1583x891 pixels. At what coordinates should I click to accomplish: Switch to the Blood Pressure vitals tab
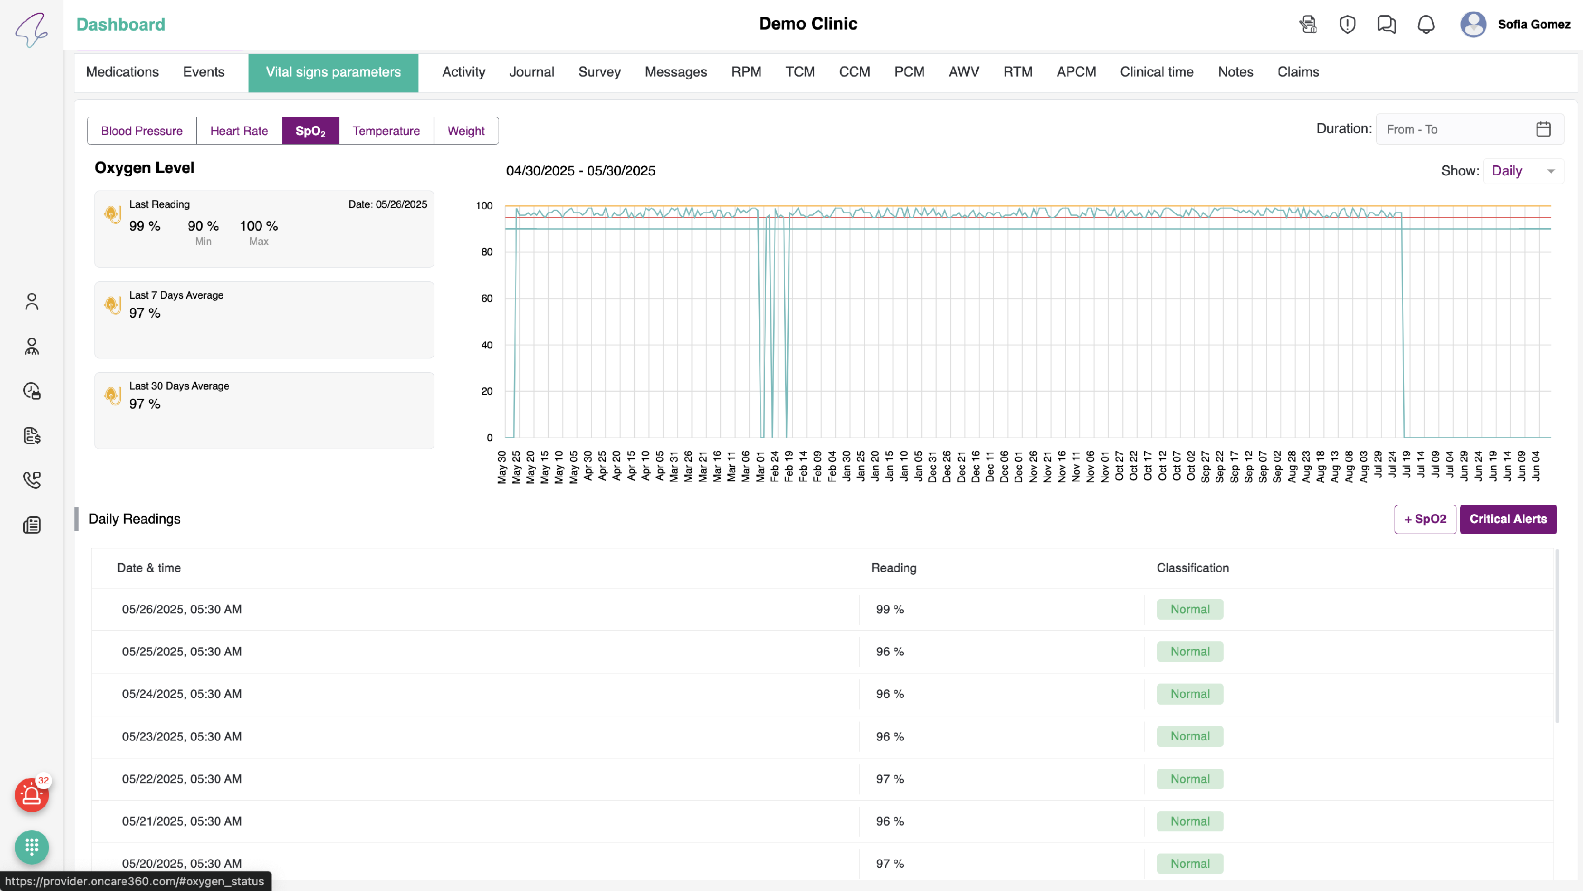click(141, 131)
